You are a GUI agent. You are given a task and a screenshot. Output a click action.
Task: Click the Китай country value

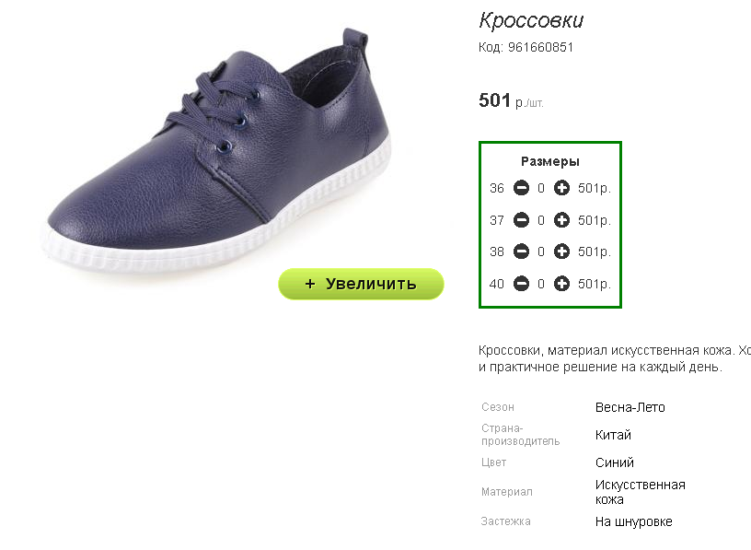(x=613, y=435)
